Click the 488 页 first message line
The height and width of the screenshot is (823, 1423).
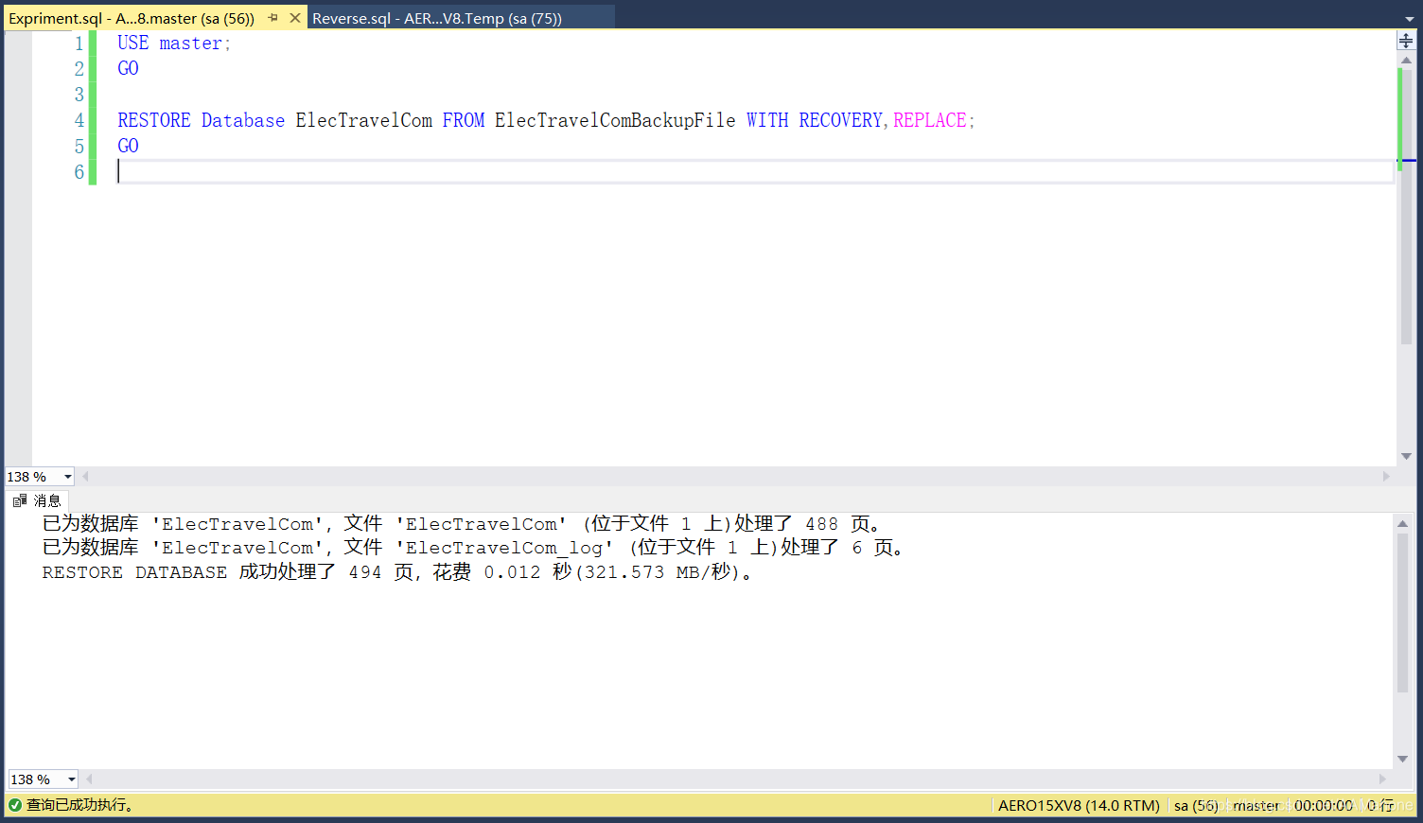(463, 524)
